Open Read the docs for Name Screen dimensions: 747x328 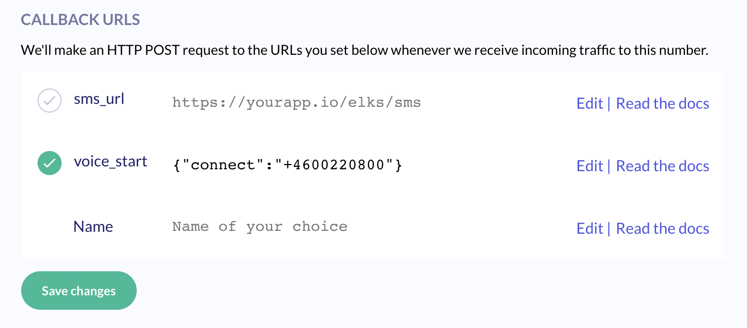click(662, 228)
